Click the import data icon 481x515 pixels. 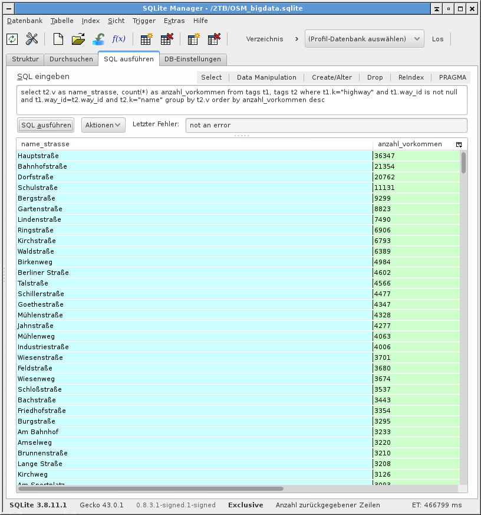tap(99, 39)
